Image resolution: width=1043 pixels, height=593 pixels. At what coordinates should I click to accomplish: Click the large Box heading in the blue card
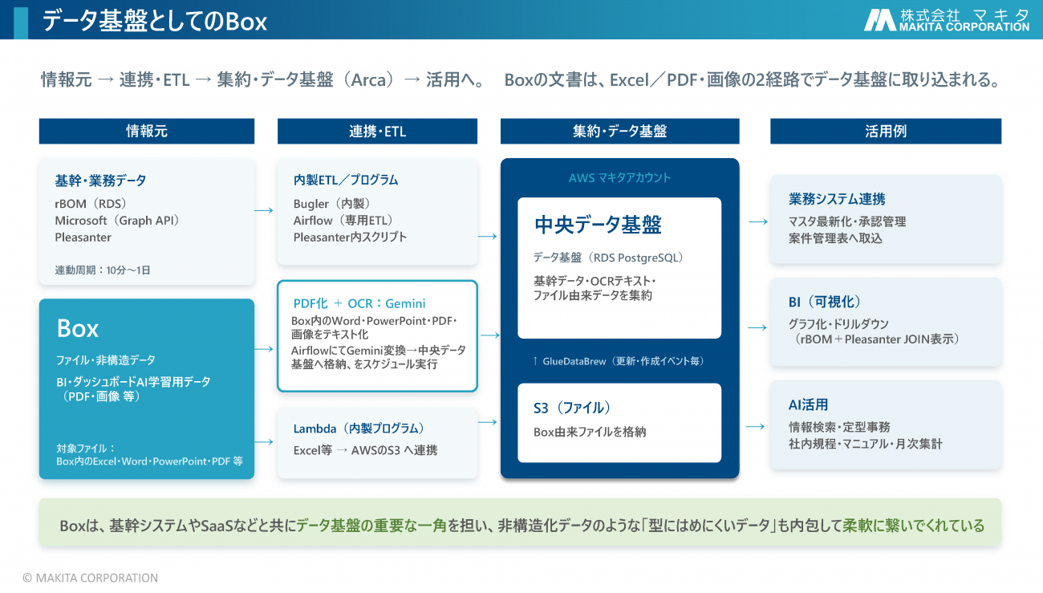pos(78,328)
